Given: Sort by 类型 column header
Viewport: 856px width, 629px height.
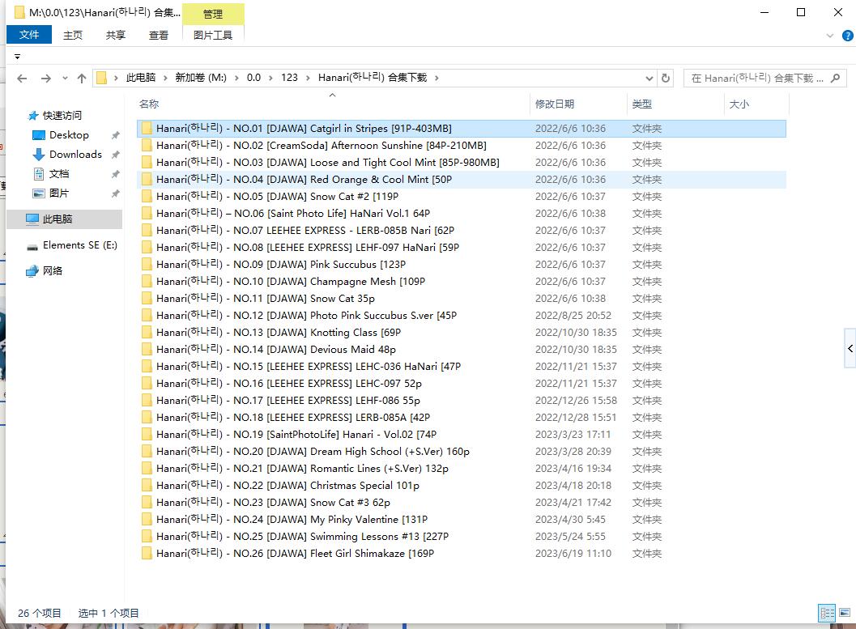Looking at the screenshot, I should (642, 104).
